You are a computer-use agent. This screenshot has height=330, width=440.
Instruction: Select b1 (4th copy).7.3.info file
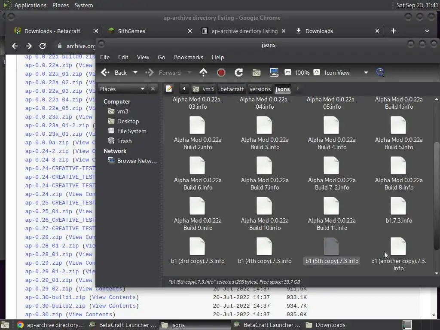point(265,251)
